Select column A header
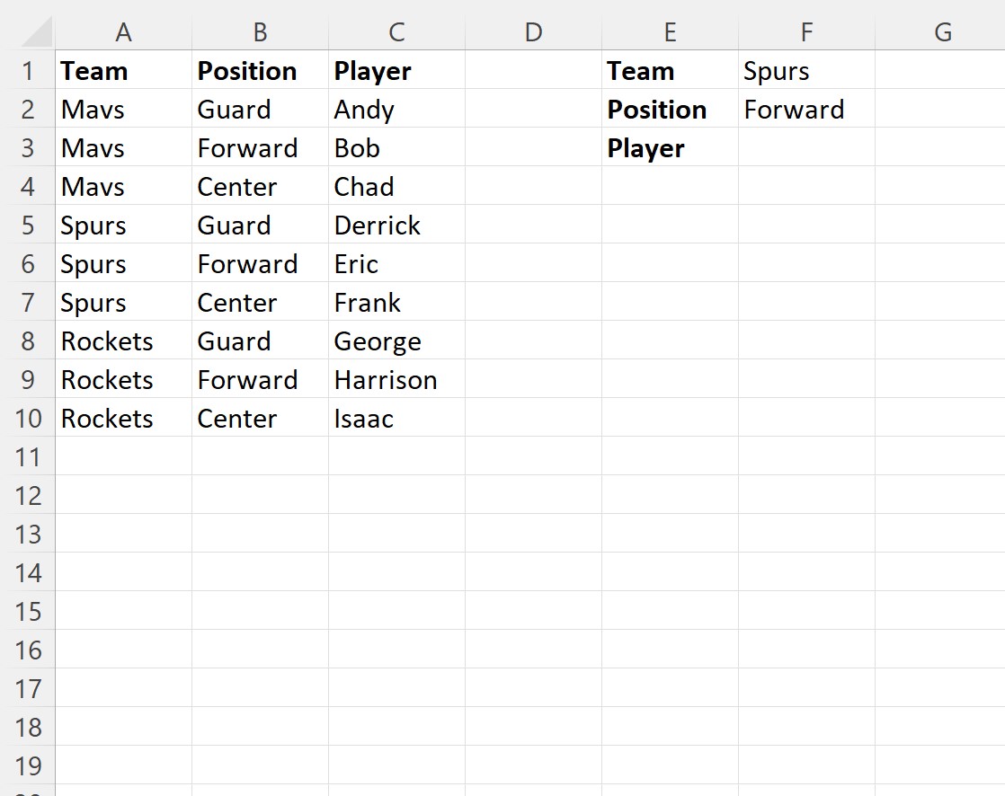The height and width of the screenshot is (796, 1005). (x=124, y=32)
